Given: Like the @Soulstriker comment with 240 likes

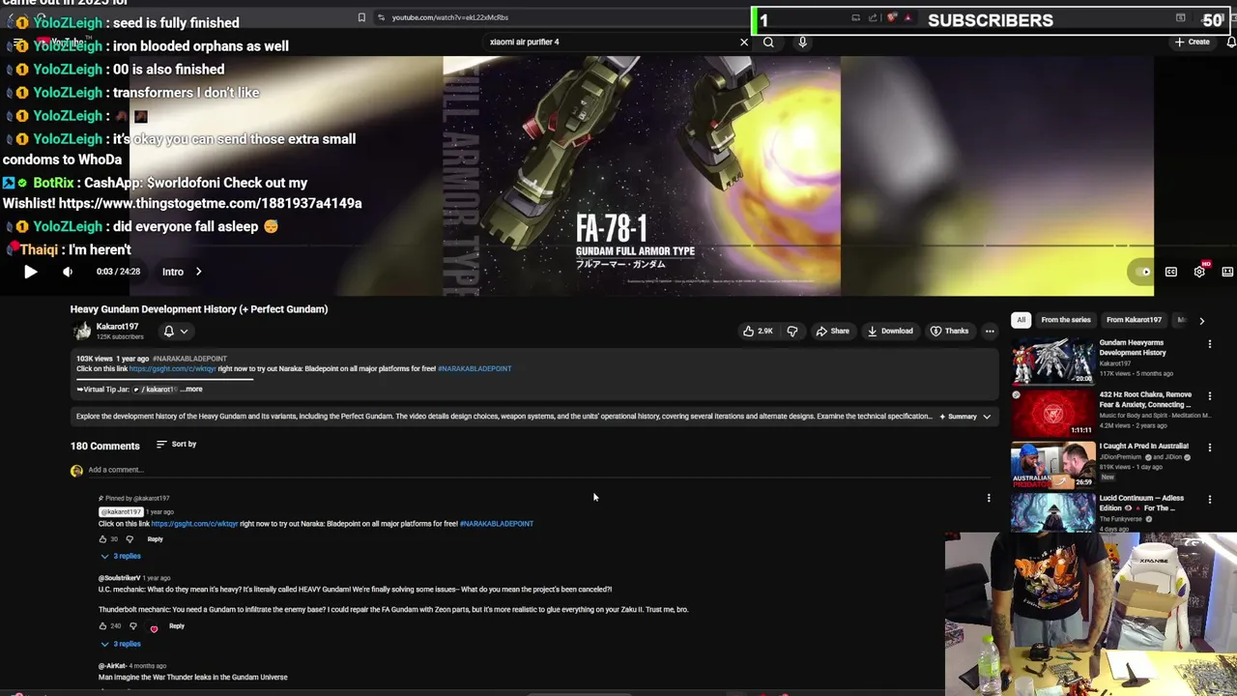Looking at the screenshot, I should pyautogui.click(x=103, y=625).
